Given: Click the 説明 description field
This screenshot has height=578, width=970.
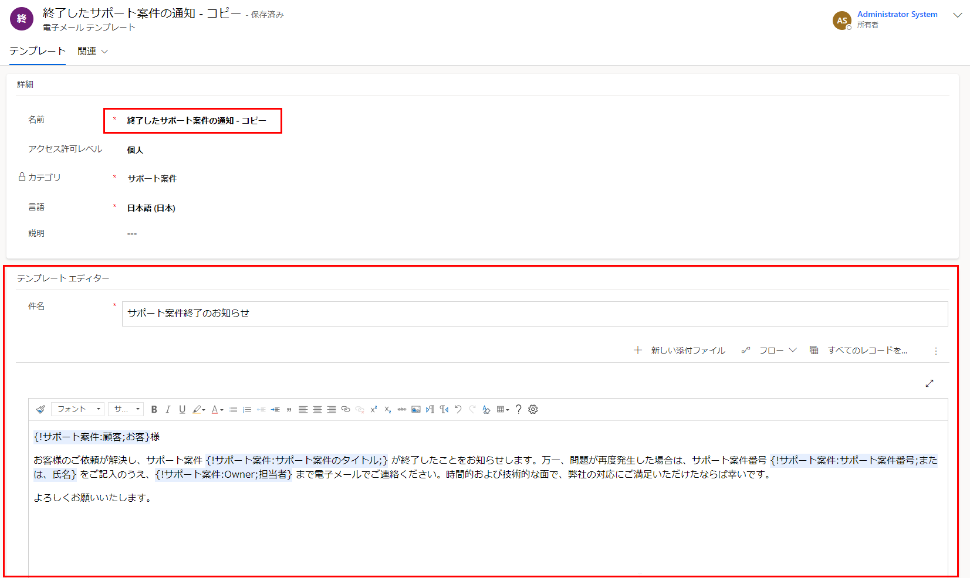Looking at the screenshot, I should tap(132, 234).
